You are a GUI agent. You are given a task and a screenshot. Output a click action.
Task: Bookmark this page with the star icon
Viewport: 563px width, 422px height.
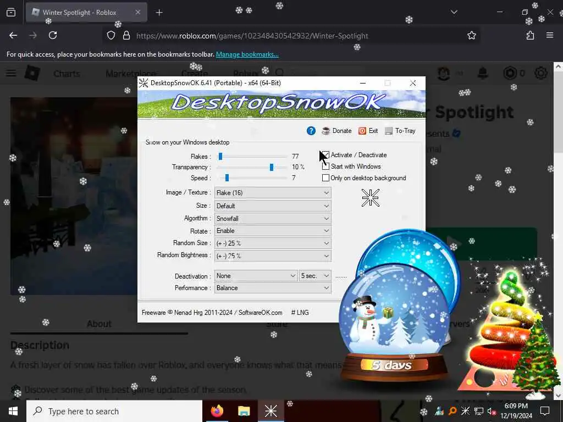pos(471,35)
